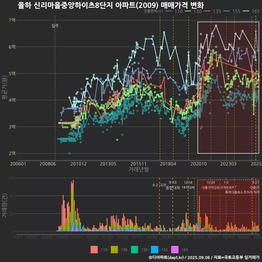Click the 전용면적(㎡) legend title
This screenshot has width=262, height=262.
pyautogui.click(x=153, y=11)
